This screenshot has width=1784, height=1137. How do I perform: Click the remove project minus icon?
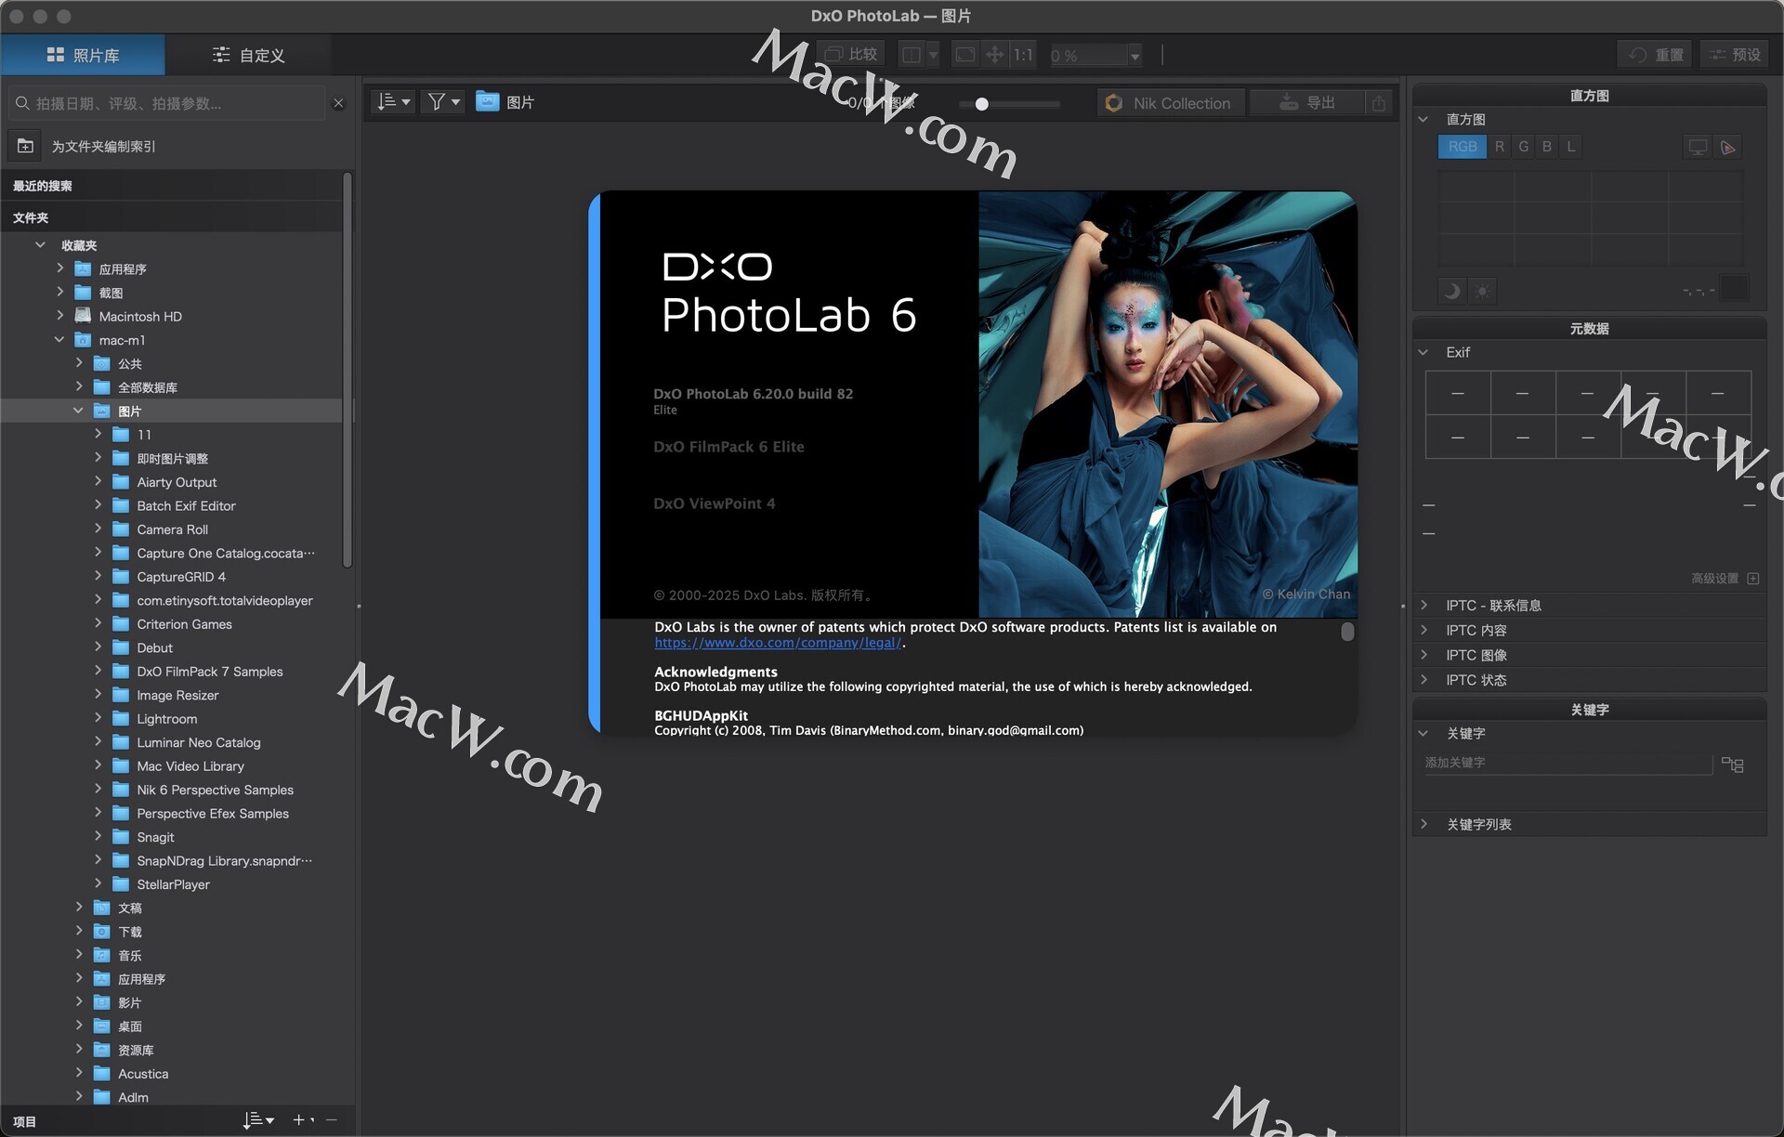pos(332,1120)
